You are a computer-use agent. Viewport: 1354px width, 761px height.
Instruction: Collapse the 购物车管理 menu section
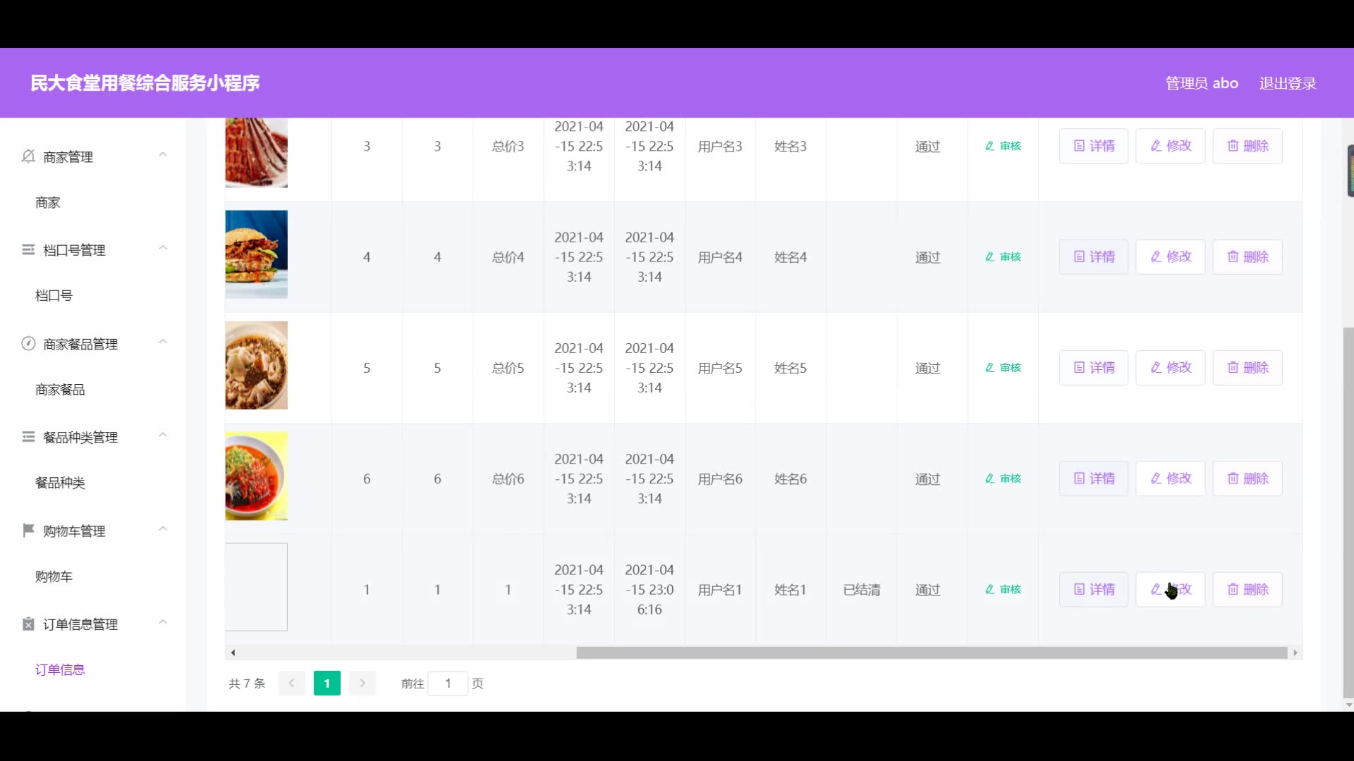point(163,528)
